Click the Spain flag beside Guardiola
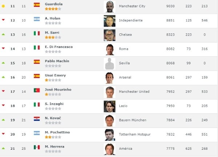 click(37, 5)
